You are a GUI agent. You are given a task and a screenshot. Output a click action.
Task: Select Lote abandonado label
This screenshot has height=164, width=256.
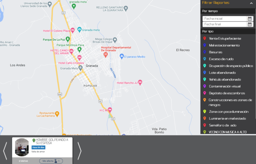tap(222, 73)
